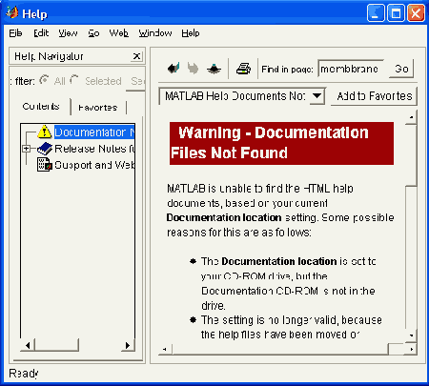Open the MATLAB Help Documents dropdown
The image size is (429, 386).
point(317,95)
